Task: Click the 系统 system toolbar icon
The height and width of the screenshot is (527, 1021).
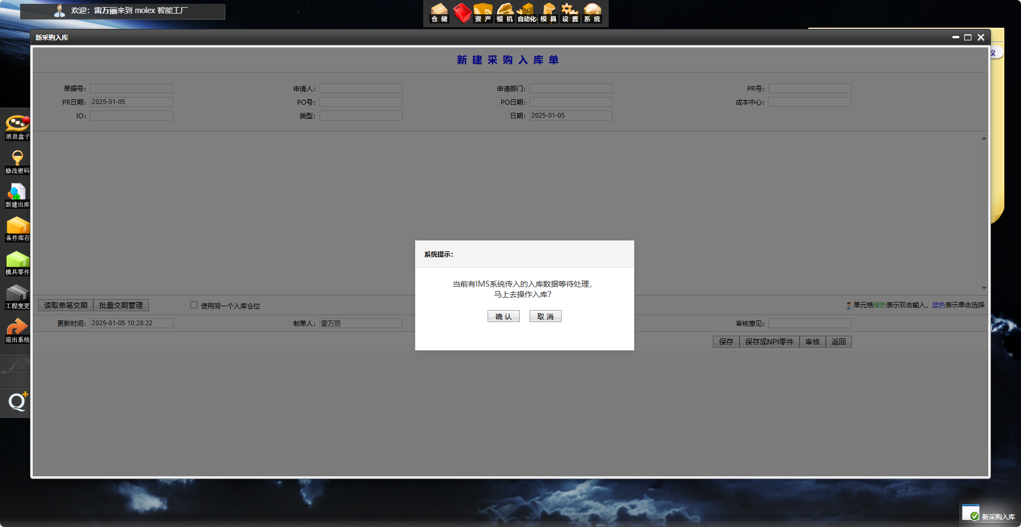Action: pos(592,13)
